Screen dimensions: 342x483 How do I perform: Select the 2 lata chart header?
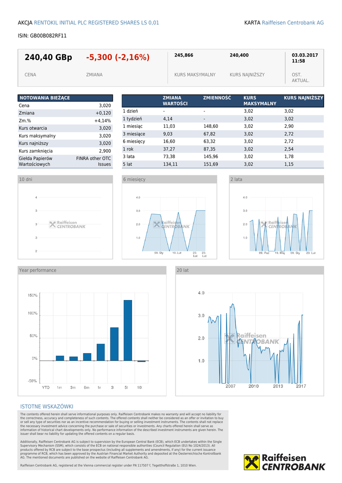tap(276, 179)
